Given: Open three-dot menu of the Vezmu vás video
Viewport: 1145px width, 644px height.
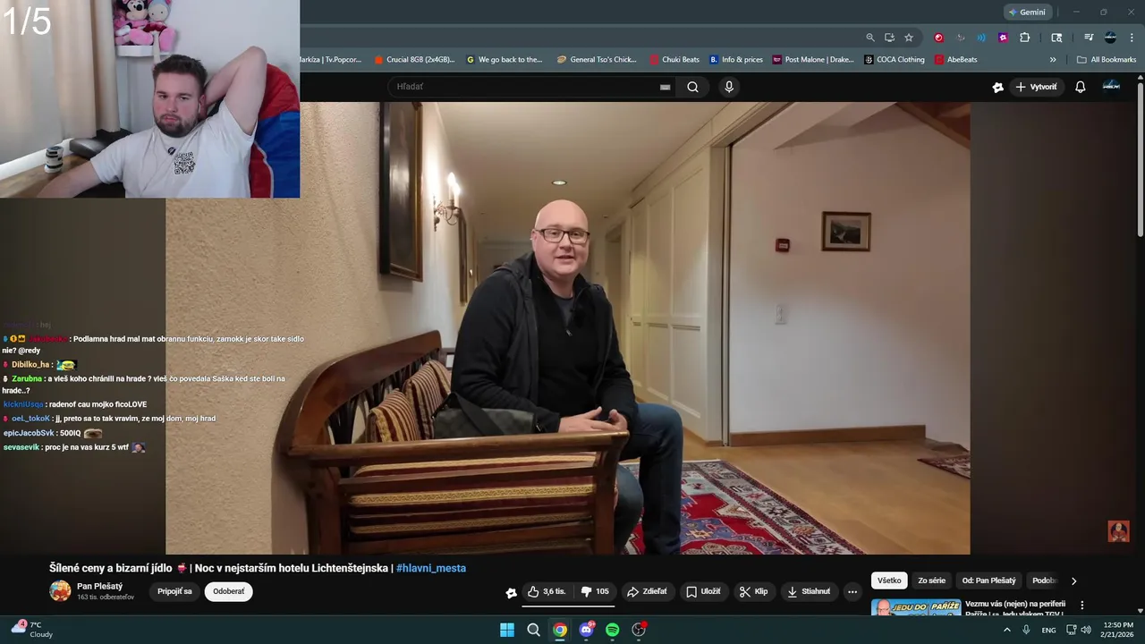Looking at the screenshot, I should (1081, 606).
